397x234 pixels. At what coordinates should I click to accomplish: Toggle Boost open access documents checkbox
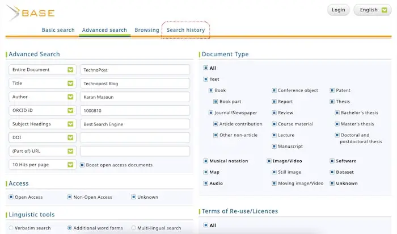click(x=82, y=165)
